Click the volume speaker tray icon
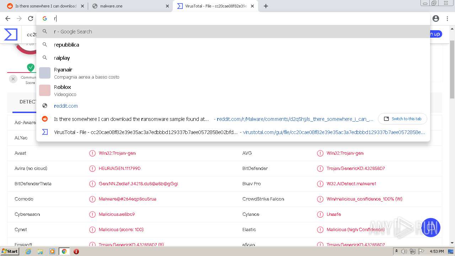This screenshot has width=455, height=256. click(x=404, y=251)
